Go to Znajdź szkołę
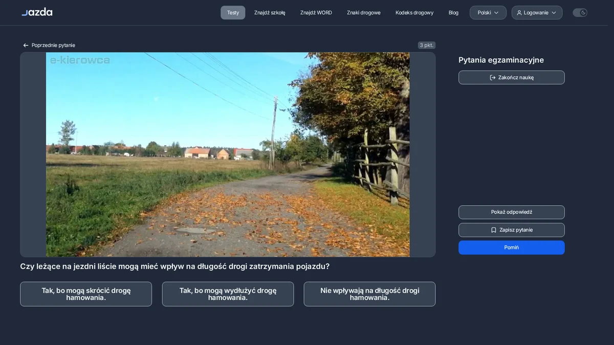This screenshot has height=345, width=614. point(270,13)
